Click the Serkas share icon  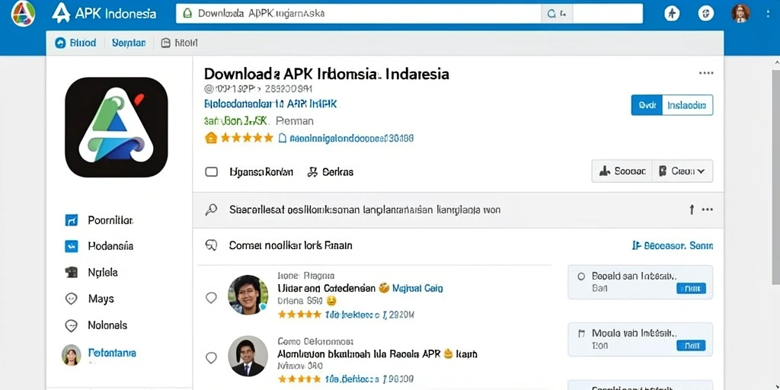point(312,172)
